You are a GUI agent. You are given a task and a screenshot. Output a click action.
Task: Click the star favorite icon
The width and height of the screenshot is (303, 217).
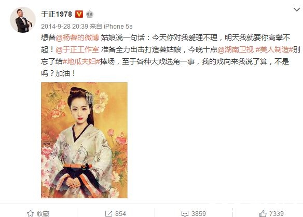(30, 213)
